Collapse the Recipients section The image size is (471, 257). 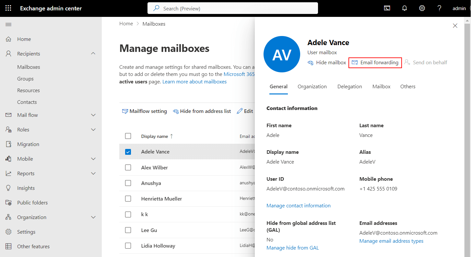pos(93,53)
